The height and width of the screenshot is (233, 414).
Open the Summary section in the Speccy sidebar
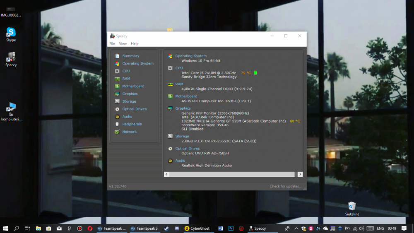tap(131, 56)
